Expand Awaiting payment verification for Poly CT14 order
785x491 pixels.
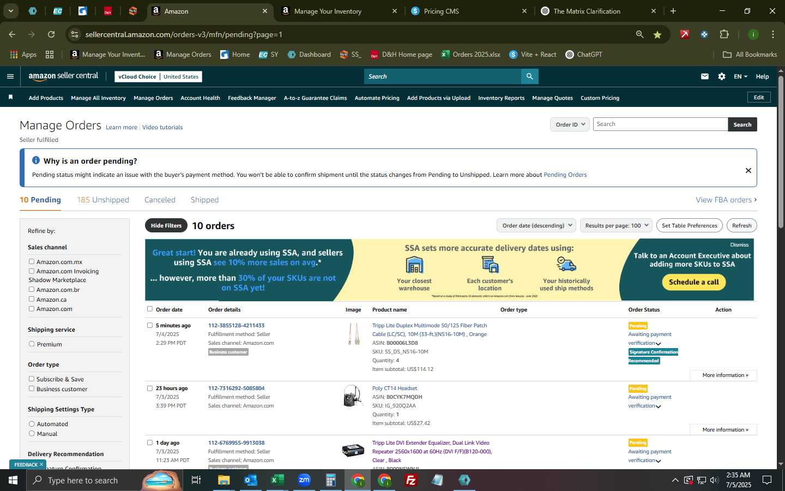658,406
